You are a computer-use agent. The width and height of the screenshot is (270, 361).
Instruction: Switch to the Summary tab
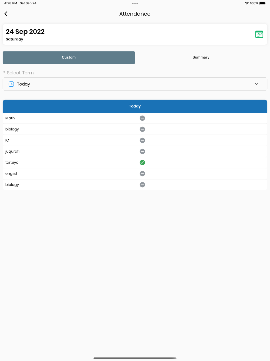click(x=201, y=58)
